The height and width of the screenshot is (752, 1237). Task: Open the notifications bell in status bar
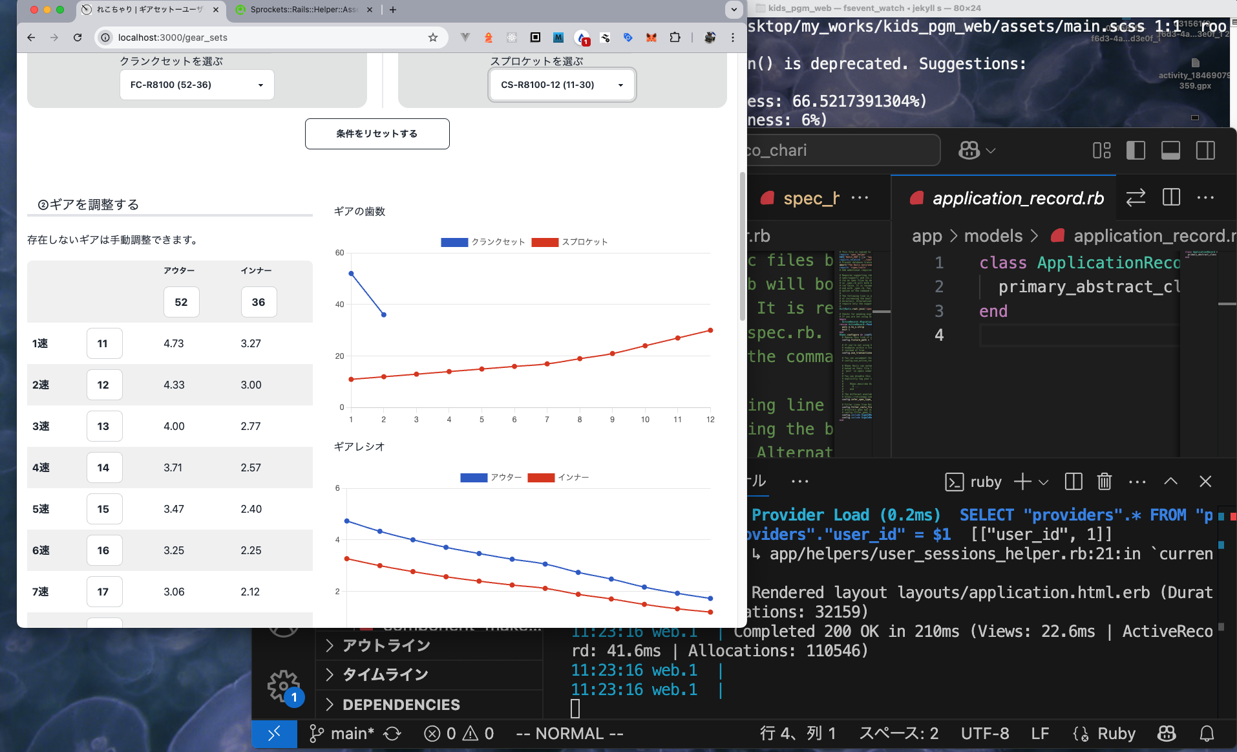click(1207, 734)
